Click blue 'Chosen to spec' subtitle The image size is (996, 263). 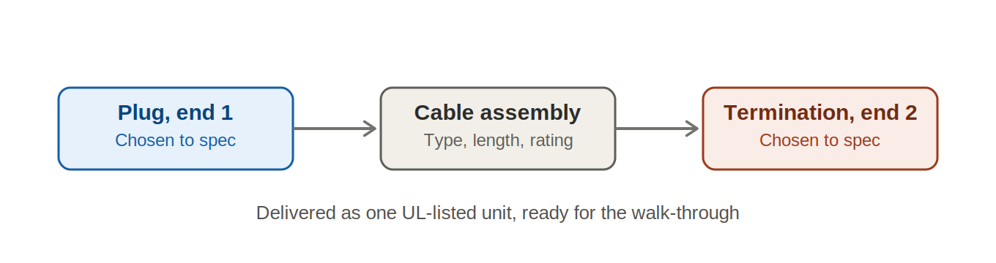[175, 140]
